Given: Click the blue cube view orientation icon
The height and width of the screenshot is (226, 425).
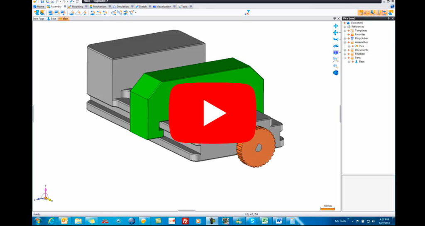Looking at the screenshot, I should click(335, 73).
